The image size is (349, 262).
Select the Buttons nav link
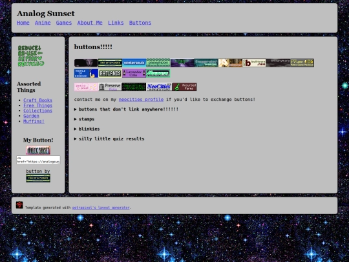(140, 23)
